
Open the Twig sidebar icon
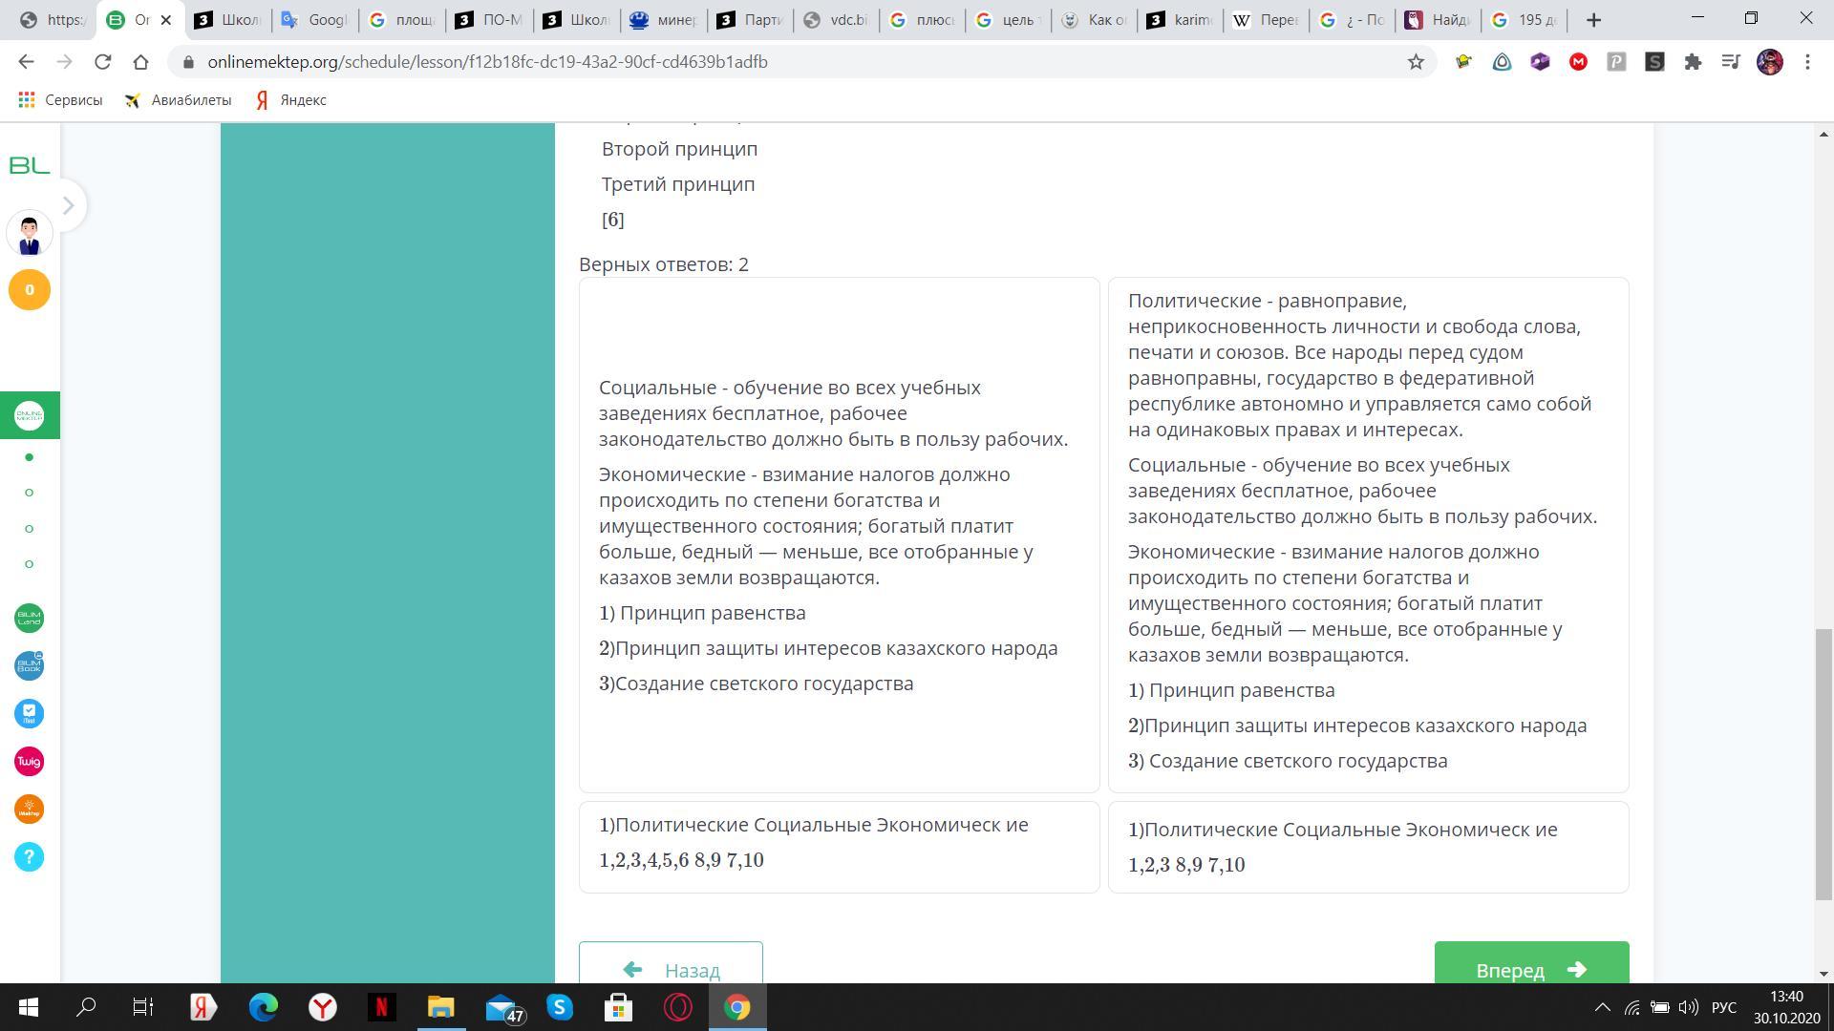point(29,762)
